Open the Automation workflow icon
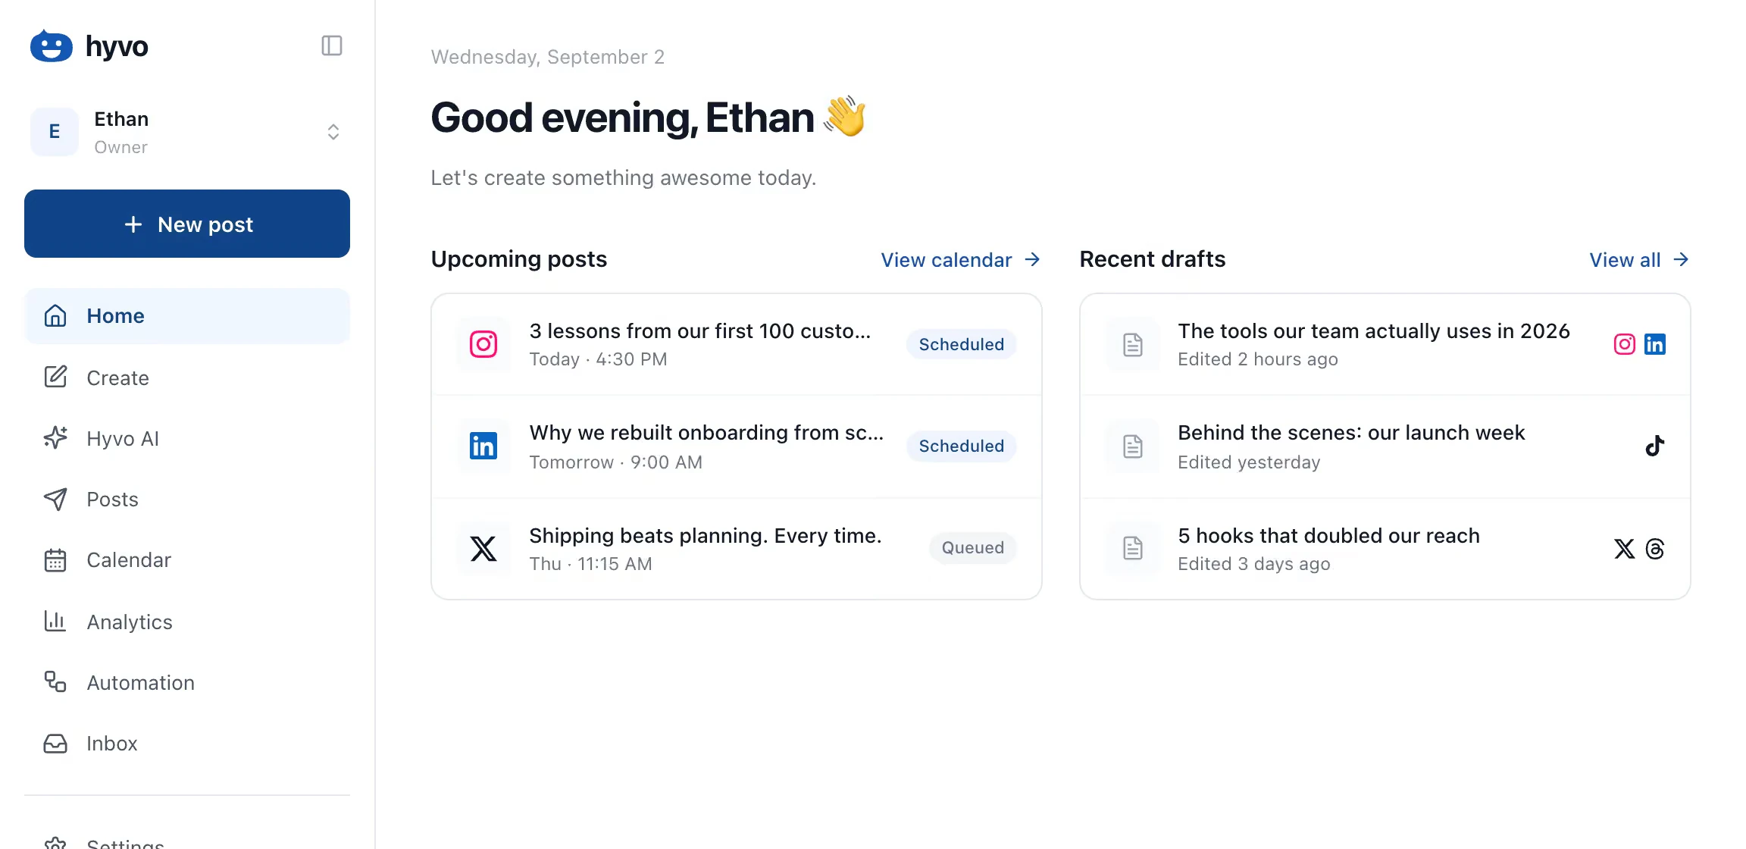Screen dimensions: 1746x849 coord(55,682)
